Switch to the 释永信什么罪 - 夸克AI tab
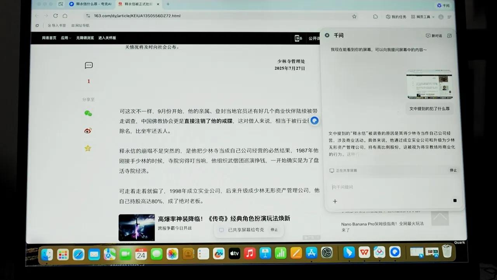 90,4
